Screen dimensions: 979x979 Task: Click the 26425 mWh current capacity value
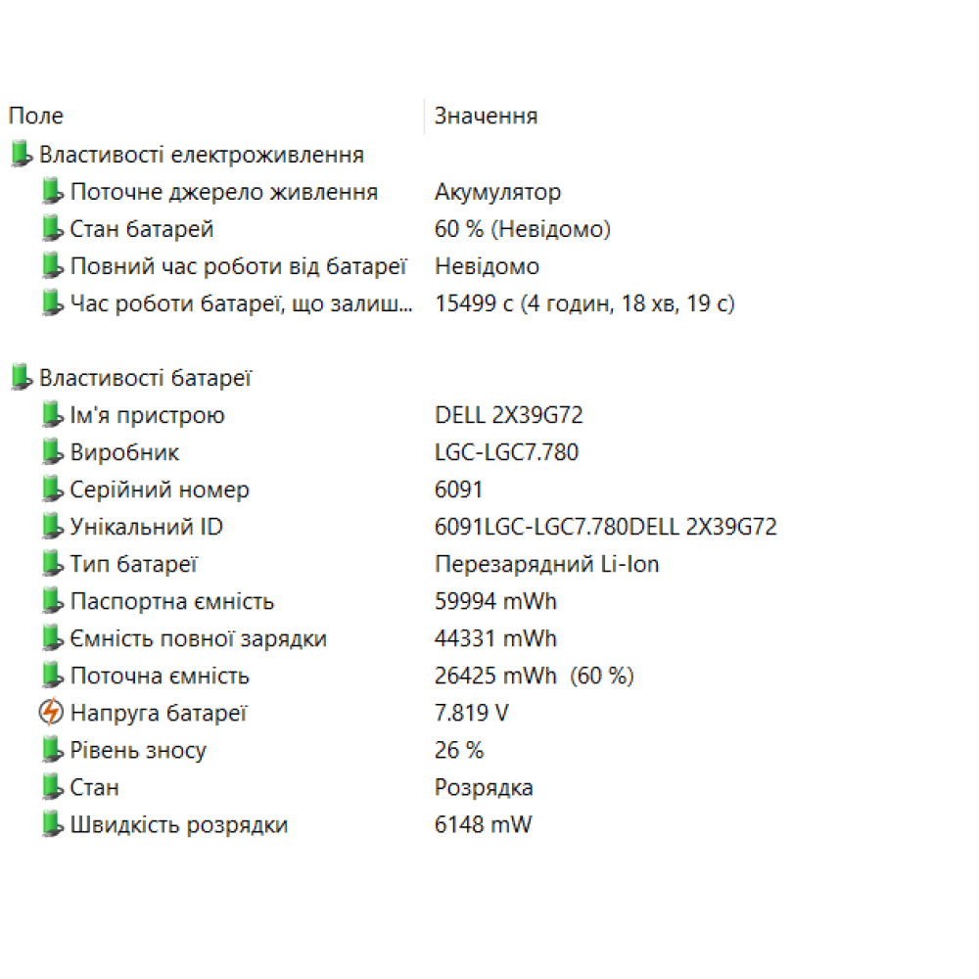tap(495, 676)
